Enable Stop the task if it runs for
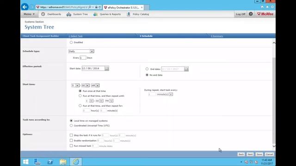296x166 pixels. tap(71, 135)
